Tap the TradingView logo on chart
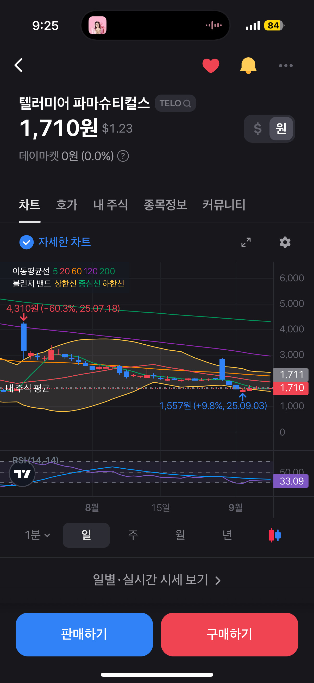Viewport: 314px width, 683px height. (22, 474)
